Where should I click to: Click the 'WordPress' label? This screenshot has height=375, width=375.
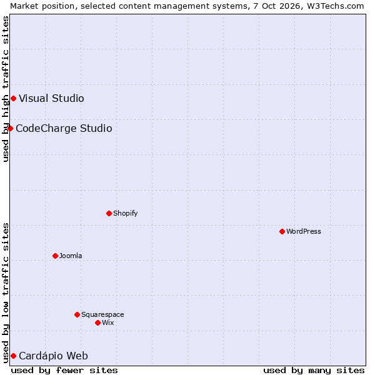coord(304,231)
